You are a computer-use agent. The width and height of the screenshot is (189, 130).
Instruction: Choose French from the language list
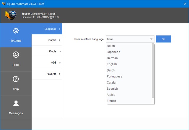pyautogui.click(x=111, y=101)
